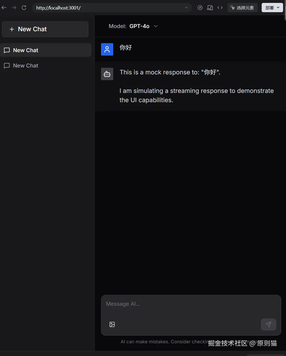The height and width of the screenshot is (356, 286).
Task: Click the bot avatar icon
Action: coord(107,74)
